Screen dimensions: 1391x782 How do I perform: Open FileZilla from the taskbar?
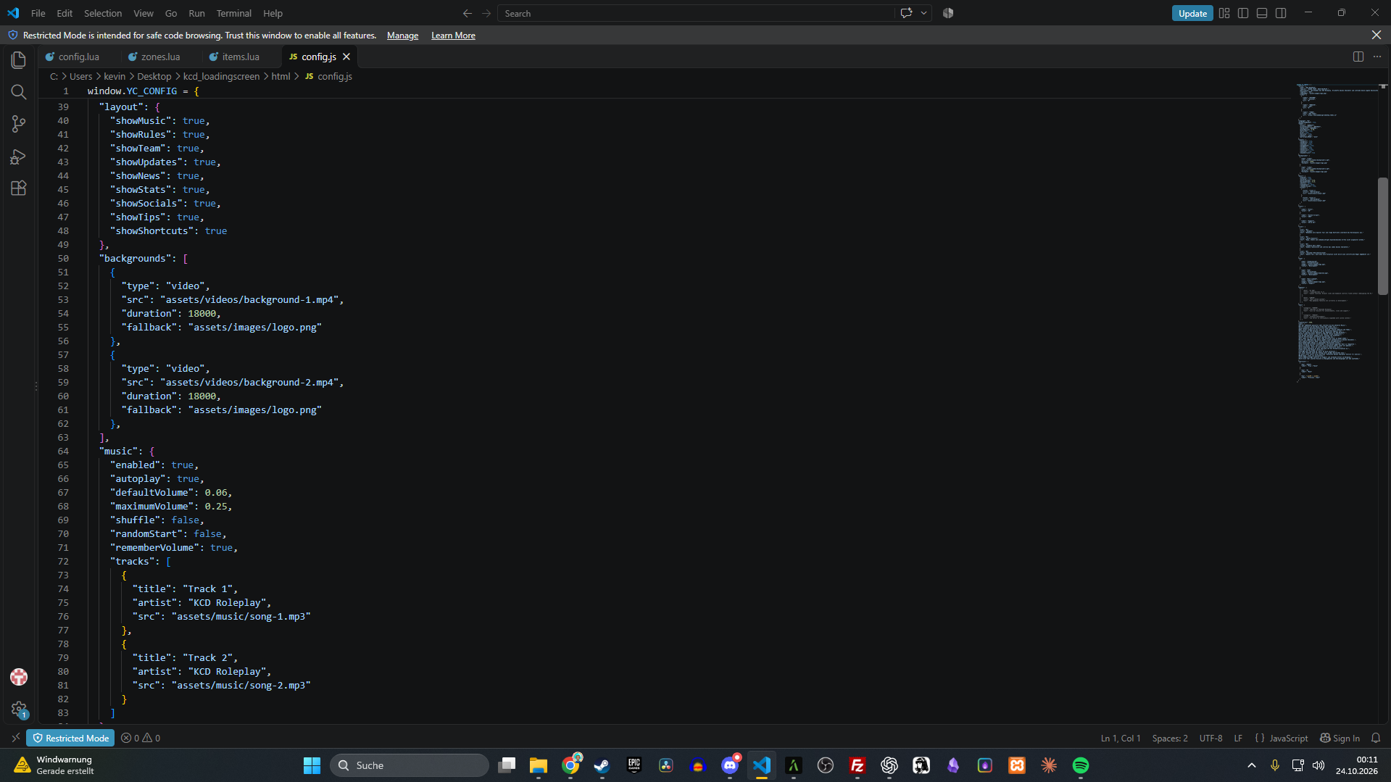pyautogui.click(x=858, y=765)
